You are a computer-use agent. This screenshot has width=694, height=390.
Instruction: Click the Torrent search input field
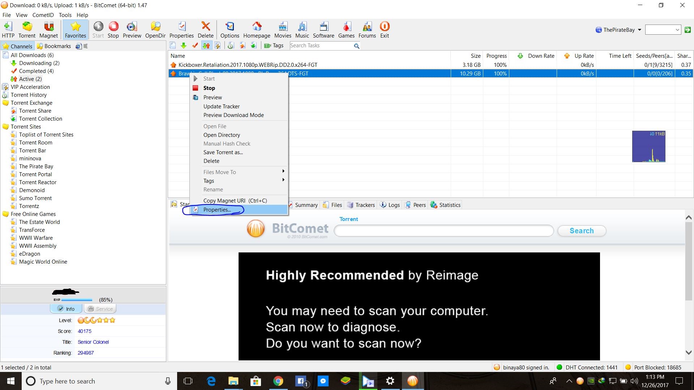coord(444,231)
